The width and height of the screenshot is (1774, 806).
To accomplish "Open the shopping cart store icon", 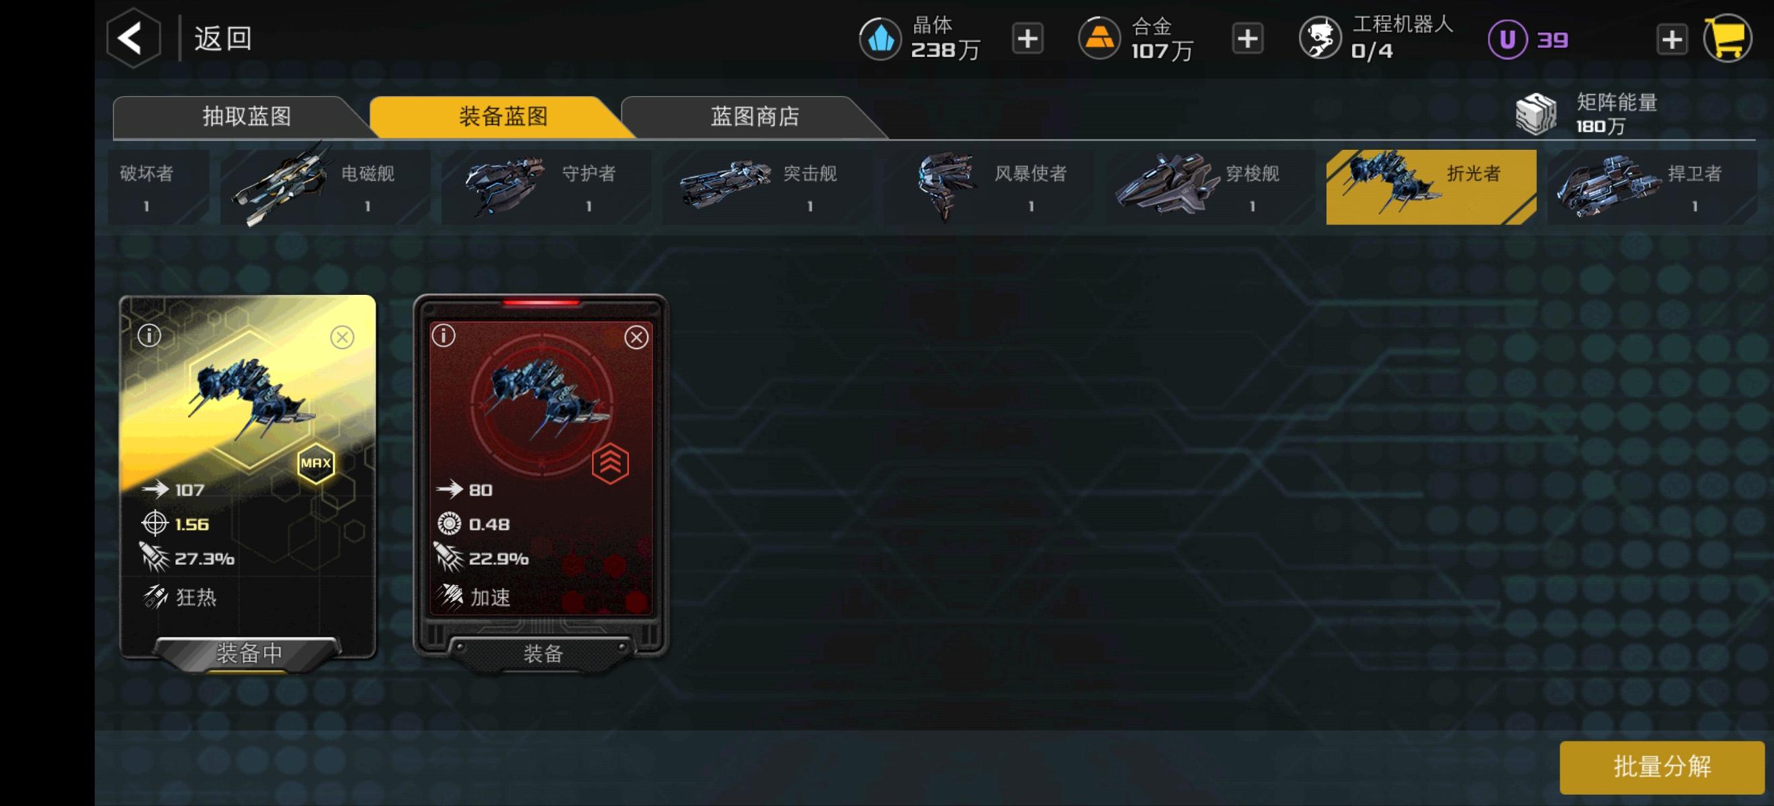I will click(x=1728, y=39).
